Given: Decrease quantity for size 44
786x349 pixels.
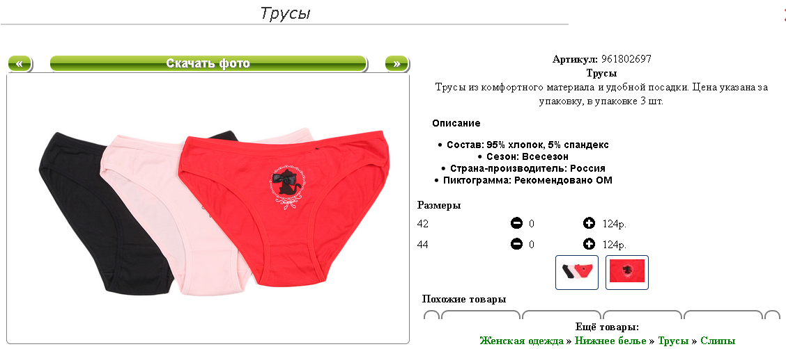Looking at the screenshot, I should tap(516, 245).
